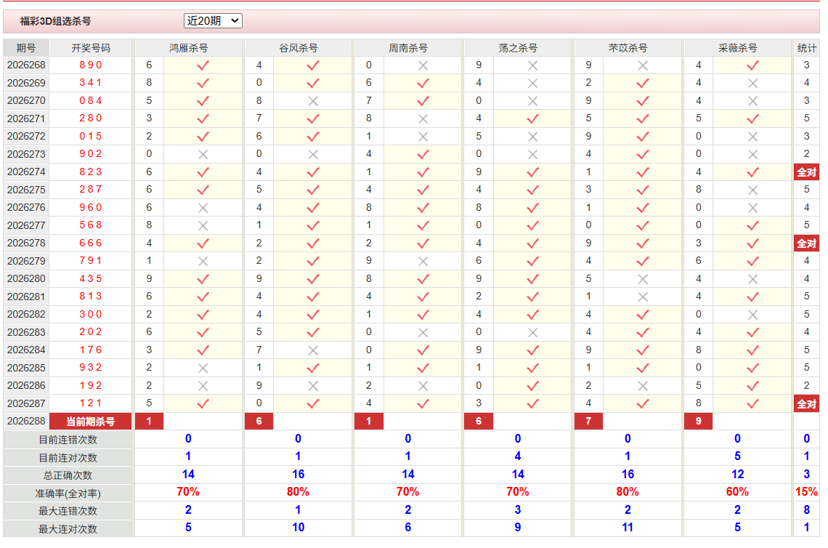
Task: Click the 鸿雁杀号 check mark in row 2026268
Action: (x=203, y=65)
